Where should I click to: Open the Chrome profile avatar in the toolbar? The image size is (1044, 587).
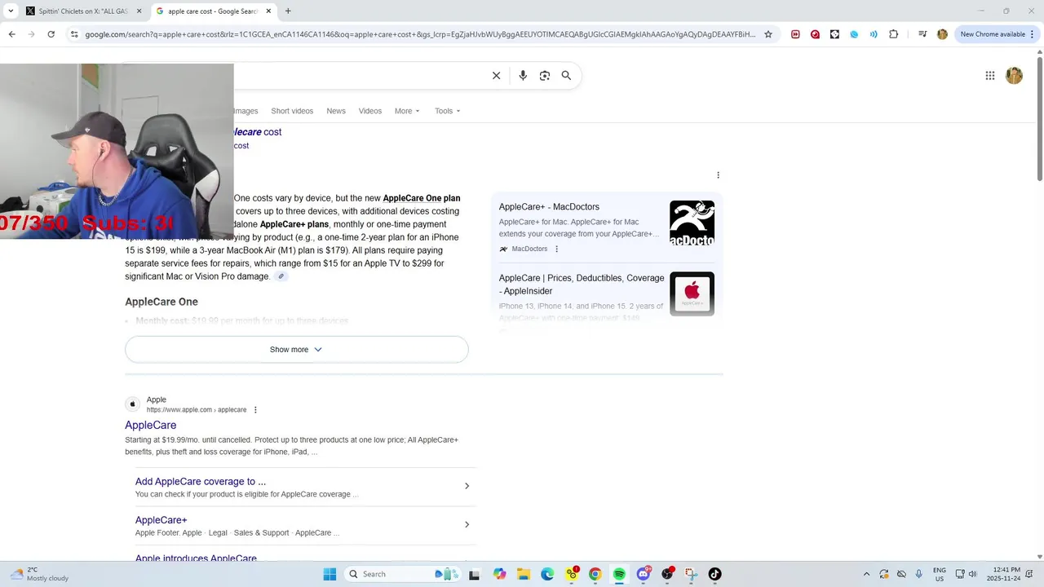[x=942, y=34]
